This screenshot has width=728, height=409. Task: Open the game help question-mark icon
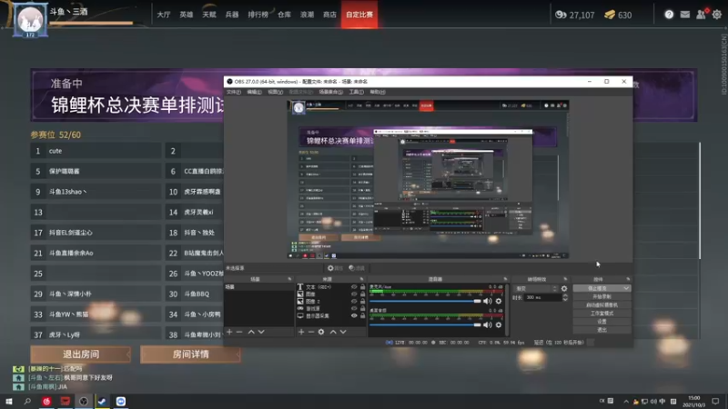coord(669,15)
